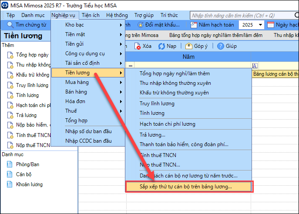Open the Tiện ích menu

click(x=91, y=15)
